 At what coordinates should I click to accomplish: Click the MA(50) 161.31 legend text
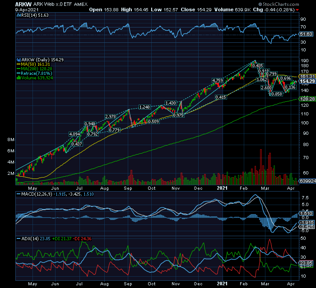click(36, 64)
